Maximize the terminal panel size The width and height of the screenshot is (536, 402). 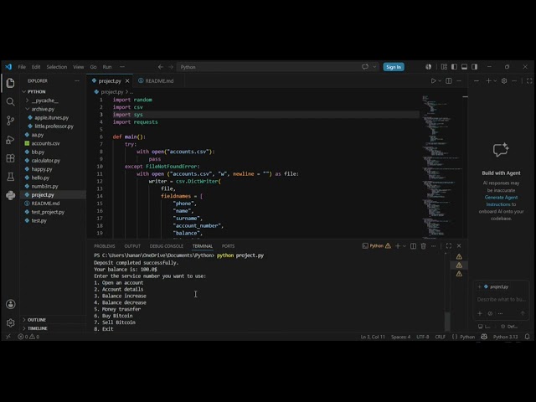coord(449,246)
